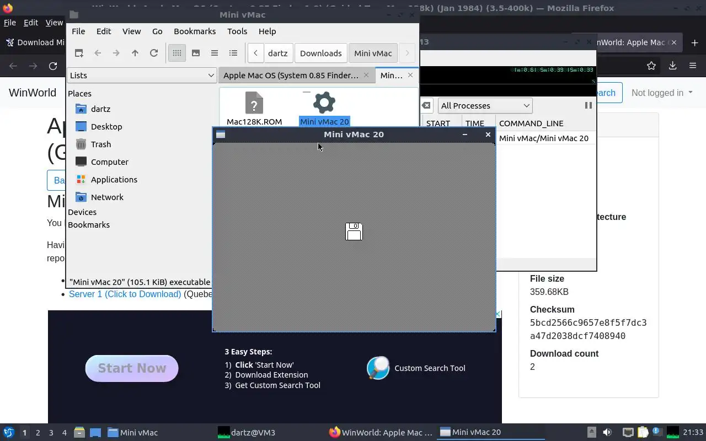The height and width of the screenshot is (441, 706).
Task: Open a new Firefox tab
Action: (x=694, y=42)
